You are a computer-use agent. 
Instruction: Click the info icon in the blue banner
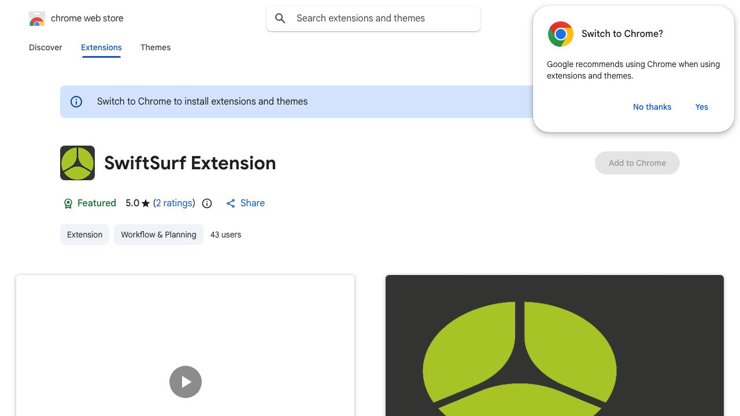pyautogui.click(x=76, y=102)
